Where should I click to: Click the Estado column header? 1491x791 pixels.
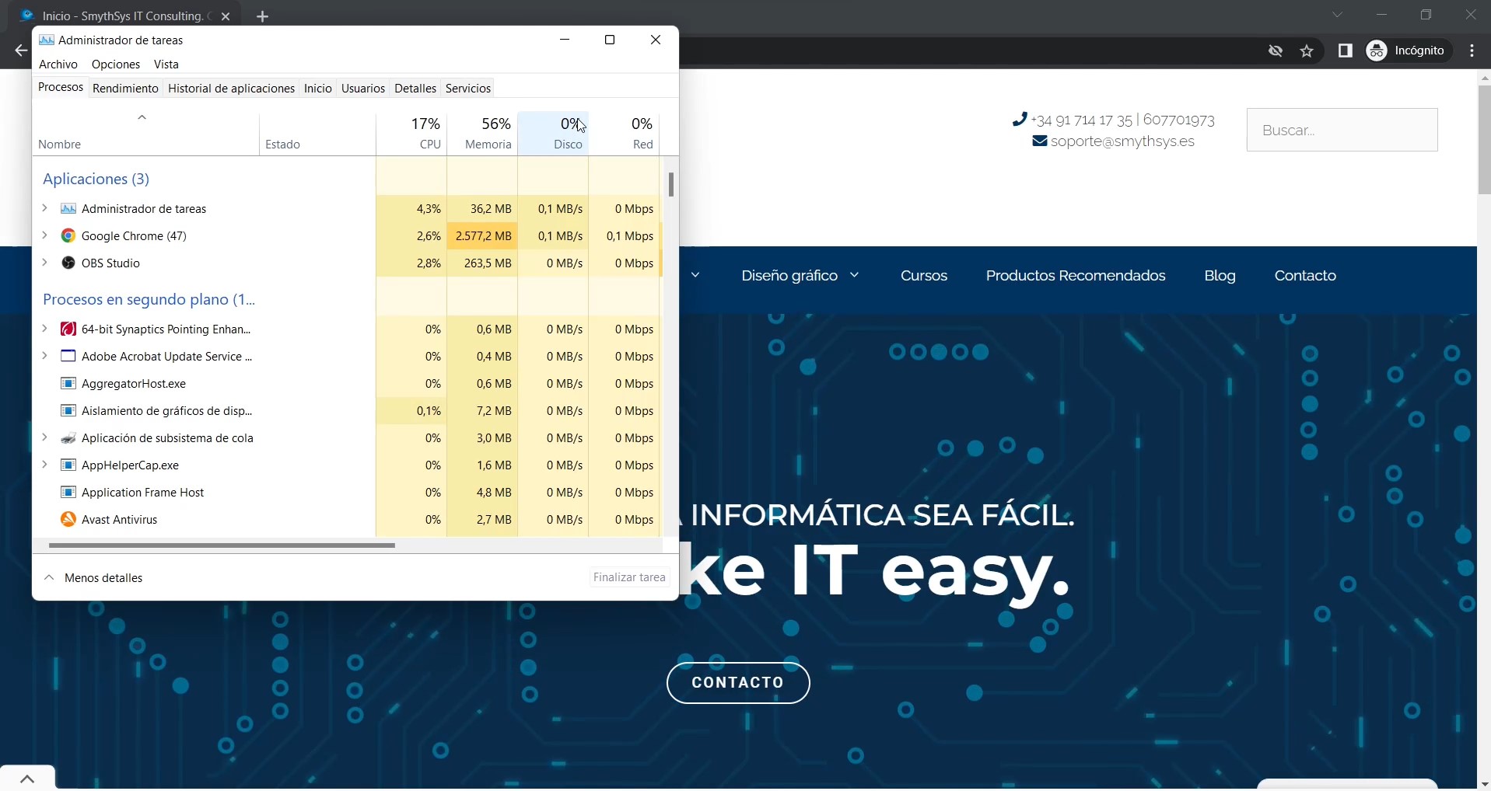(317, 134)
